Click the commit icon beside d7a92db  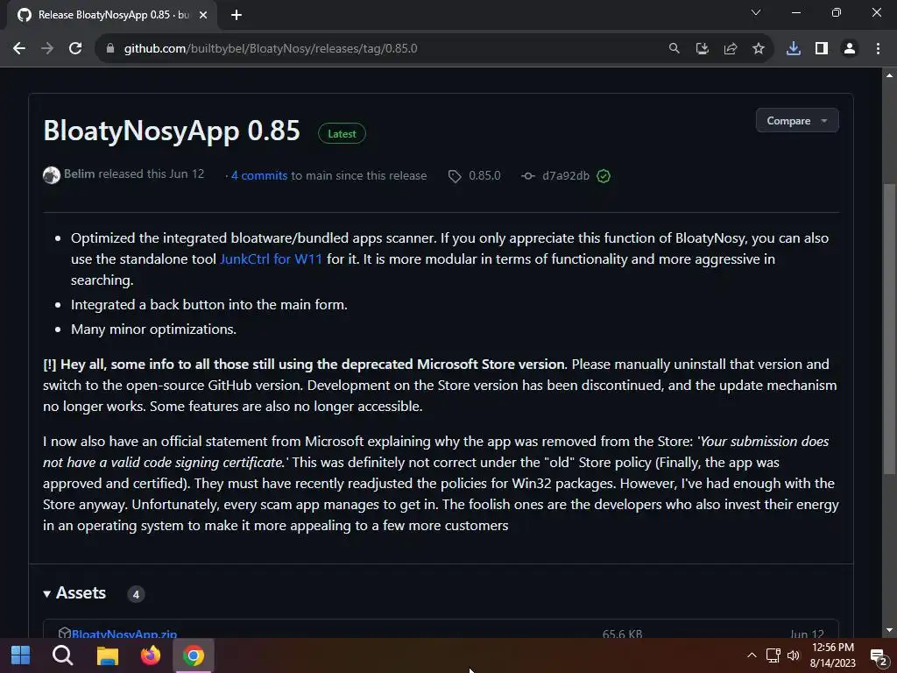(x=528, y=176)
